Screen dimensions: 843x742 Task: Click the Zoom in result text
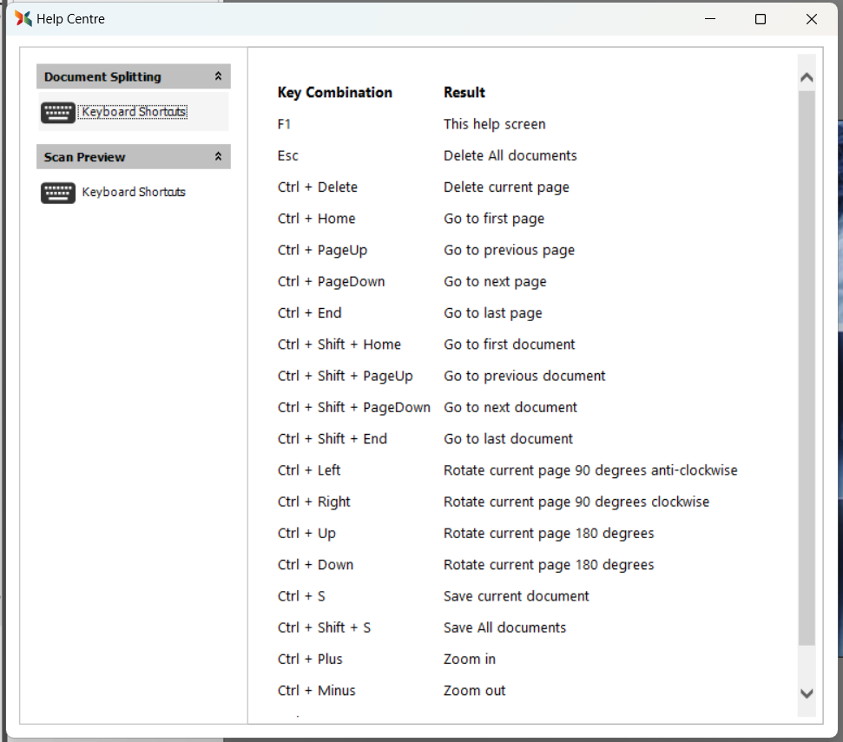click(x=470, y=659)
